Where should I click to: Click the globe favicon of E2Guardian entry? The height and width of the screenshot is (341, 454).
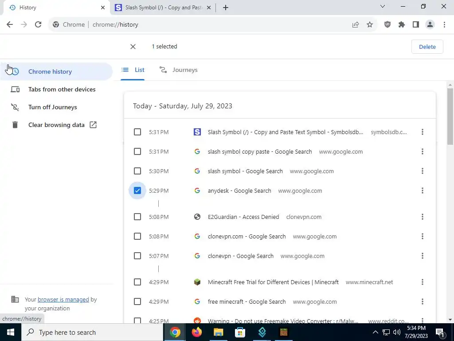tap(197, 217)
